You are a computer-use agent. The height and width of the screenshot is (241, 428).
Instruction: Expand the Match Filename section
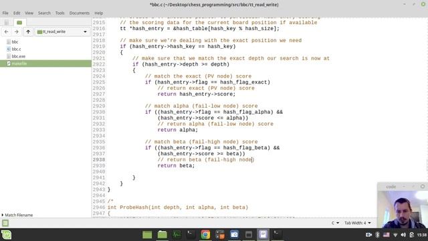point(17,215)
